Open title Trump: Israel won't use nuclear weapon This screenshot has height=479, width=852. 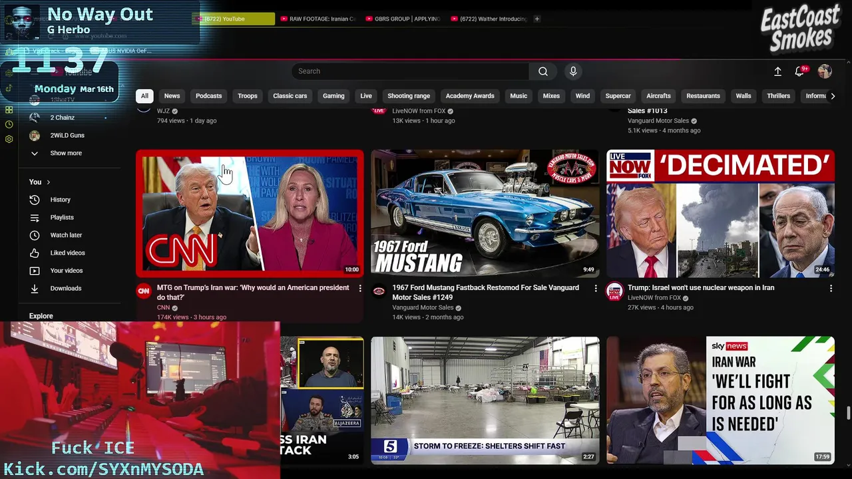(x=701, y=288)
